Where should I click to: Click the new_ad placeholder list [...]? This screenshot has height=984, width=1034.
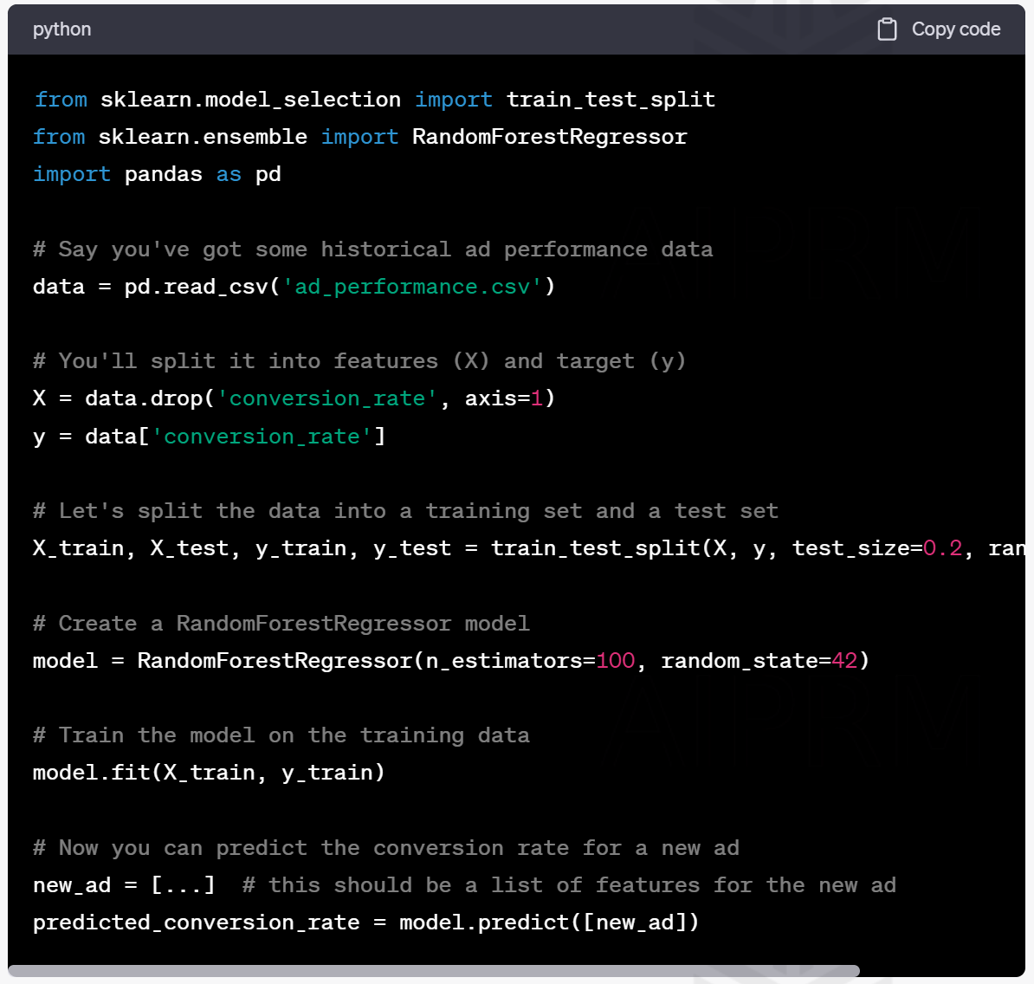(183, 885)
